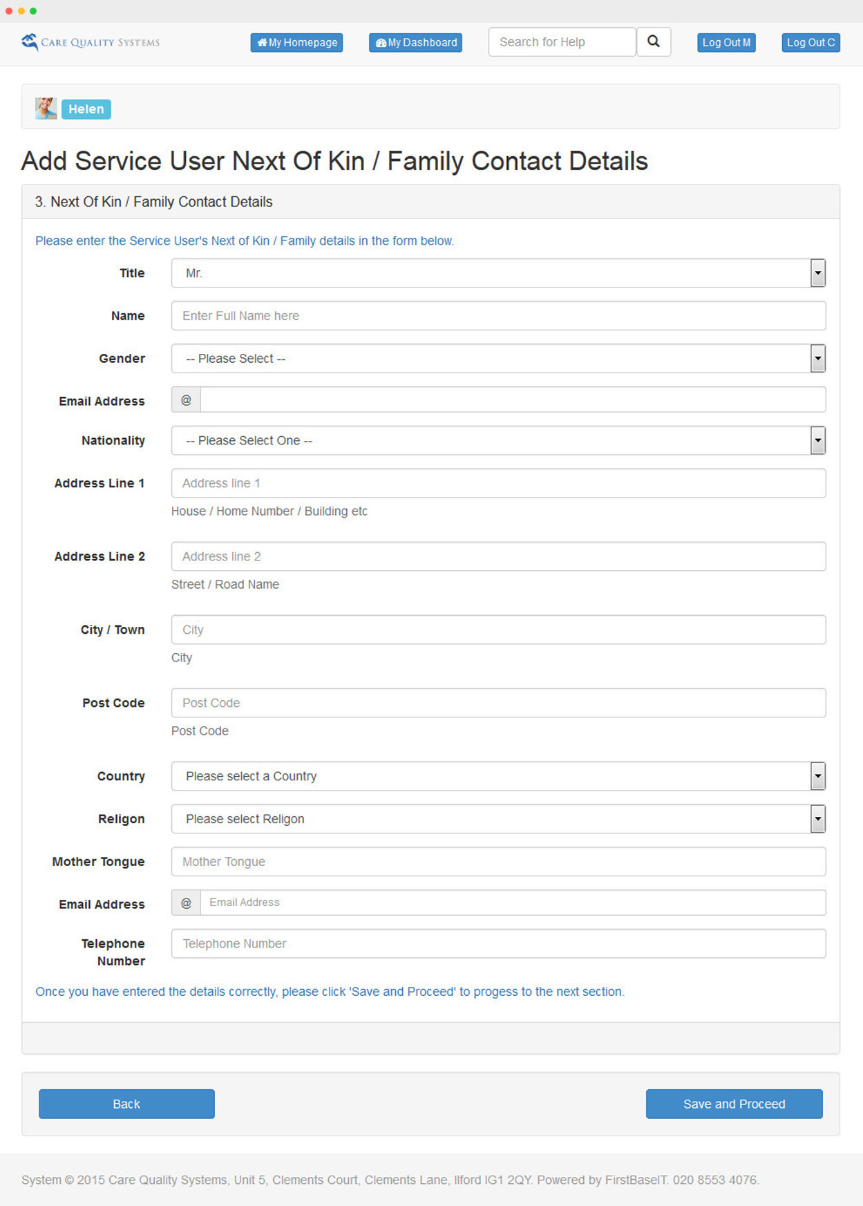Click Save and Proceed

[x=734, y=1104]
